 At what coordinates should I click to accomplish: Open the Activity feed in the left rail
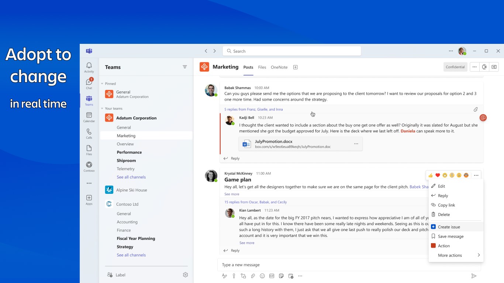tap(89, 67)
